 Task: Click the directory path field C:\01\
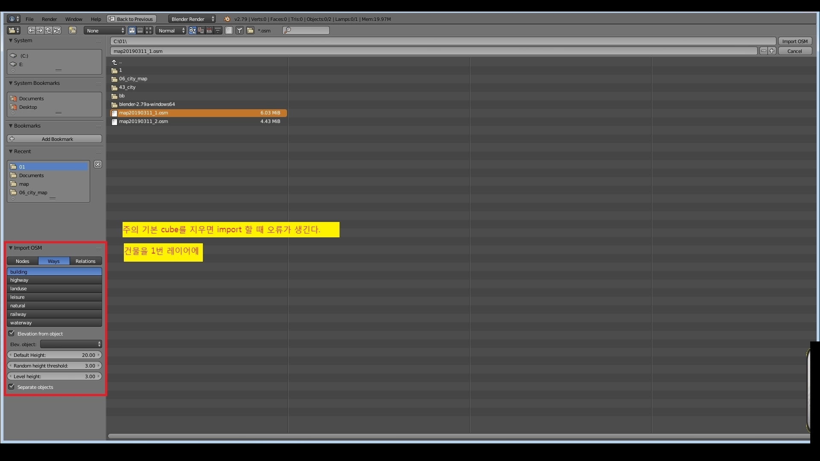[443, 41]
